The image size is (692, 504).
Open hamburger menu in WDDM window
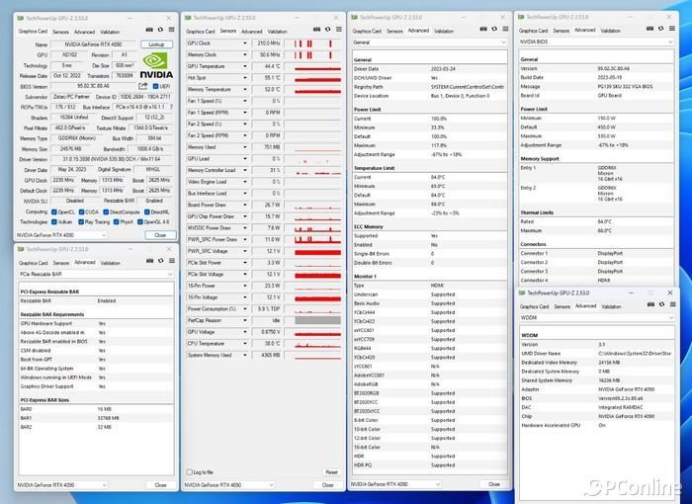click(672, 304)
